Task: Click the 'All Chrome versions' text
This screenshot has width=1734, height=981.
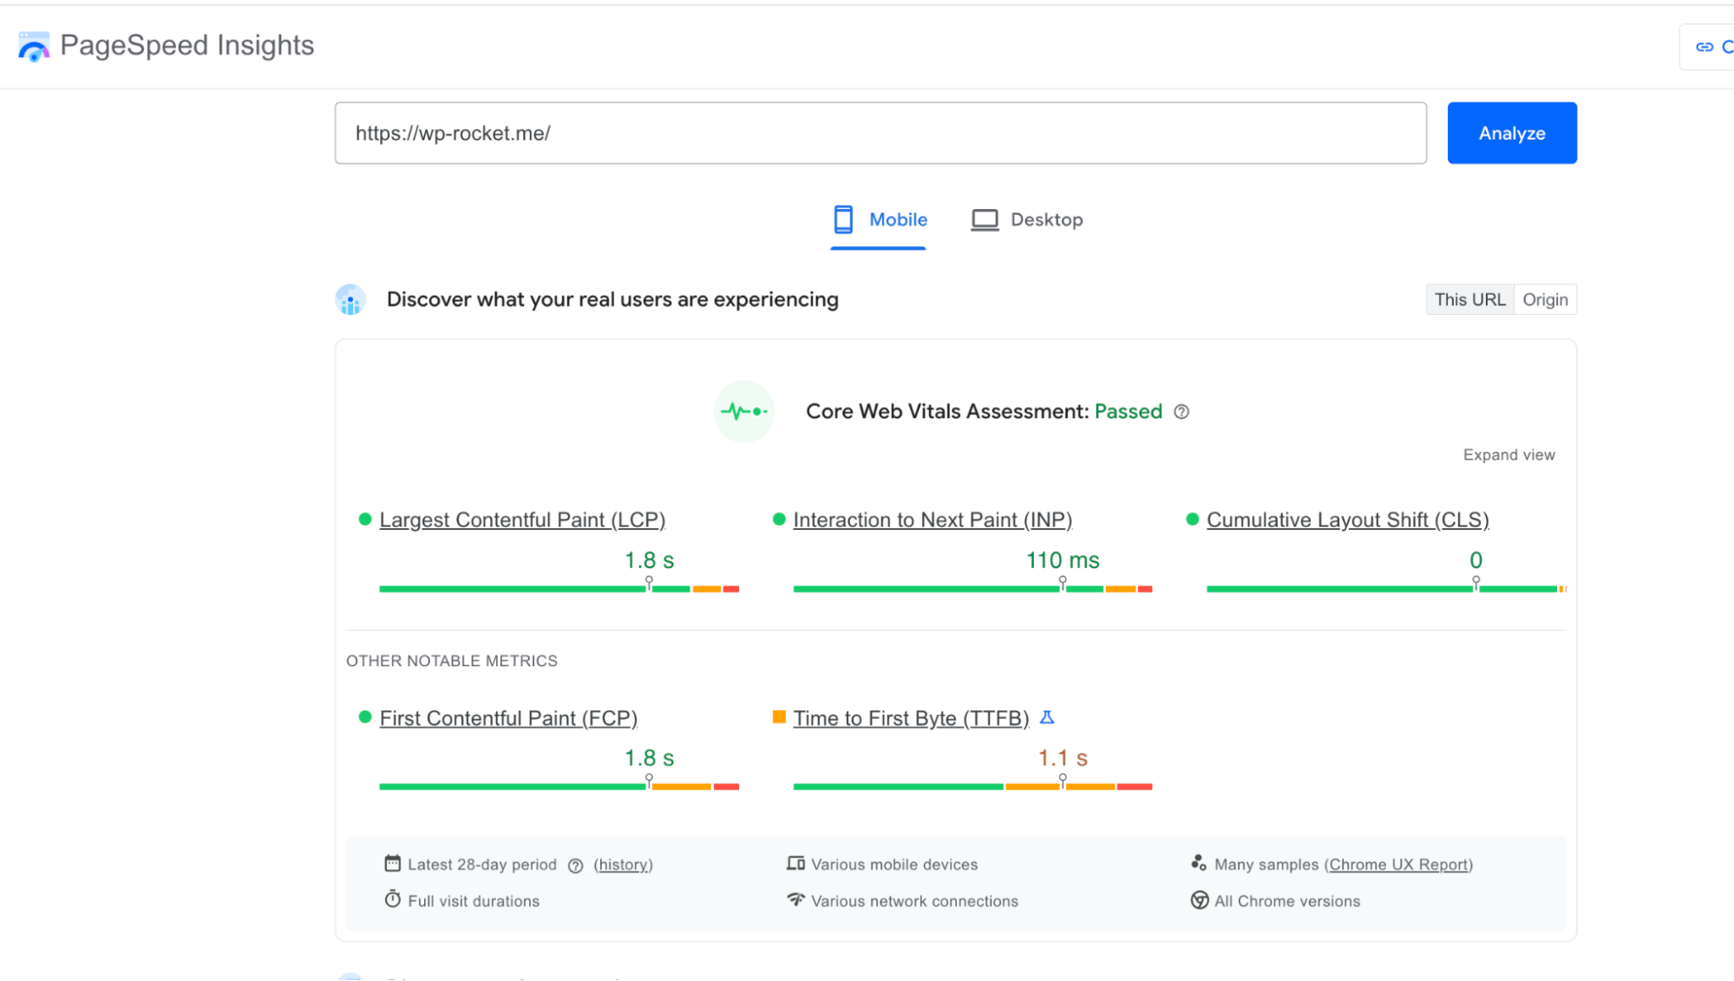Action: [1287, 901]
